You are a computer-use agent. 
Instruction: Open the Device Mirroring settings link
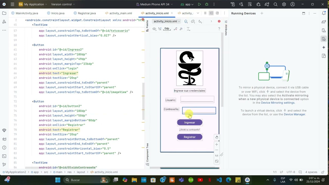278,103
